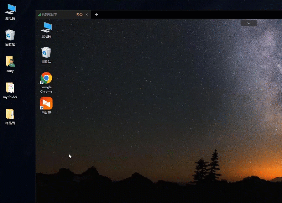Select the my folder desktop icon
282x203 pixels.
10,88
